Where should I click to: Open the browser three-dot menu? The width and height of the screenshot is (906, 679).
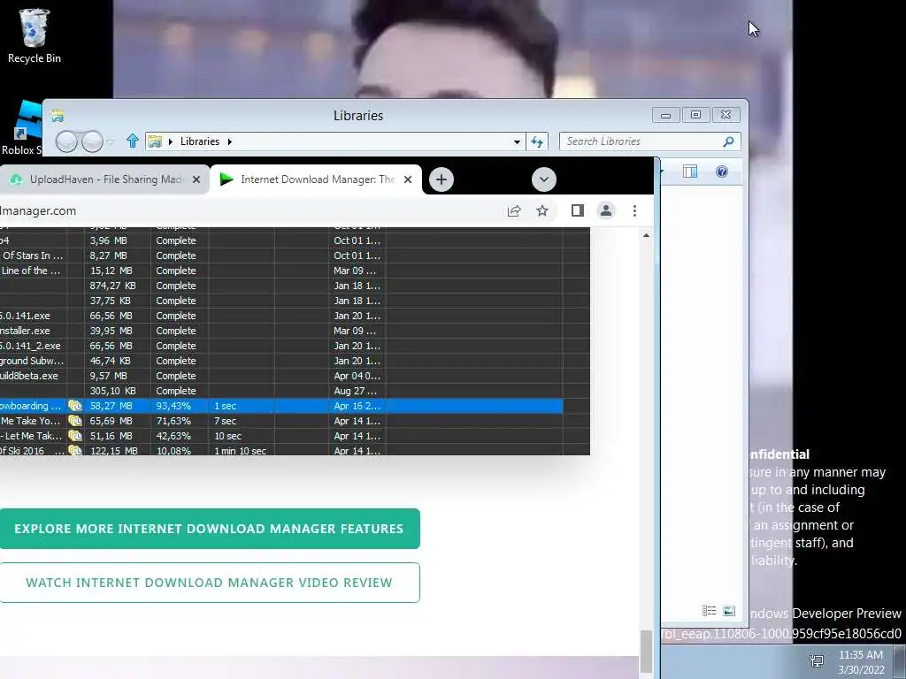tap(634, 210)
